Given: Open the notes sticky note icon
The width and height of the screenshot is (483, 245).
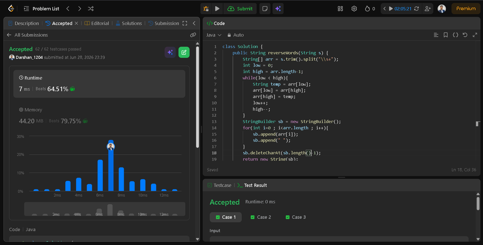Looking at the screenshot, I should [264, 8].
